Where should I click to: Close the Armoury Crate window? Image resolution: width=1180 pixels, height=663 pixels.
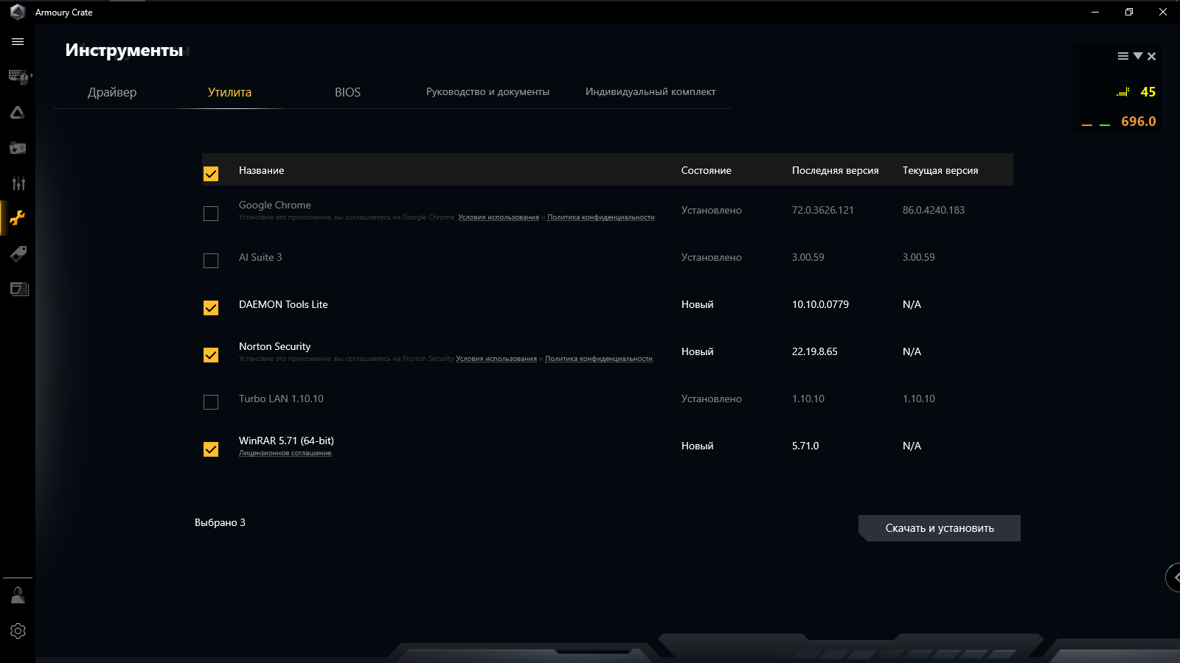coord(1163,12)
